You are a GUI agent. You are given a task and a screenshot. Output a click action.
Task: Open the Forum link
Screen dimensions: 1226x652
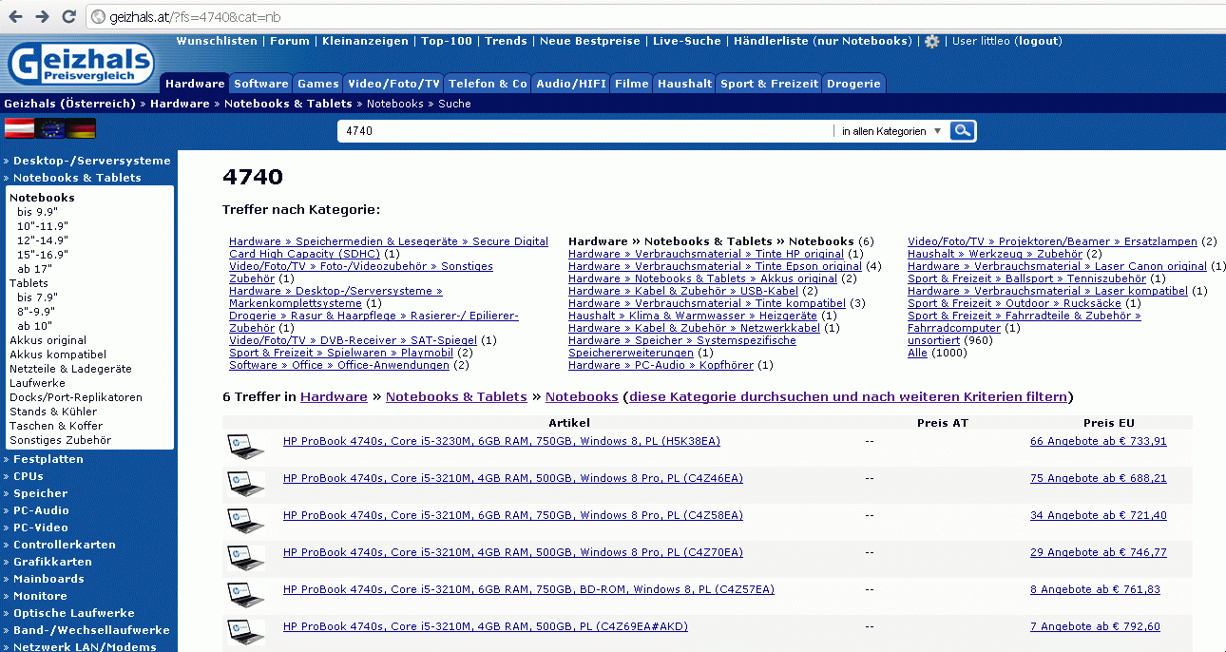pyautogui.click(x=290, y=41)
